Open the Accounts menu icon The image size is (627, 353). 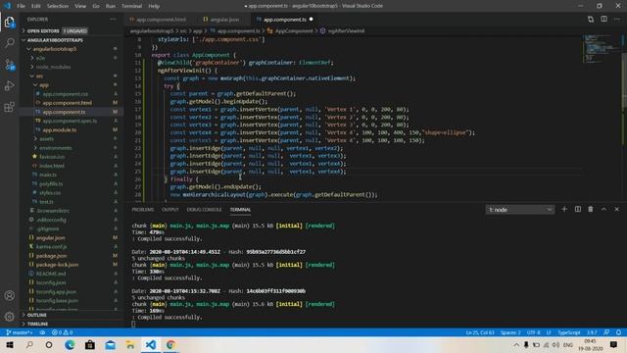(x=10, y=295)
